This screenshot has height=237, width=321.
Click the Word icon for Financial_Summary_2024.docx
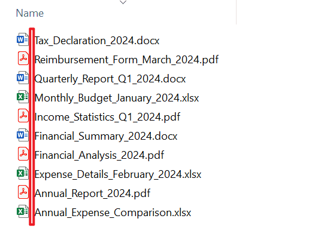tap(23, 135)
